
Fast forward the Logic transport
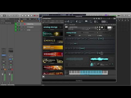[26, 16]
